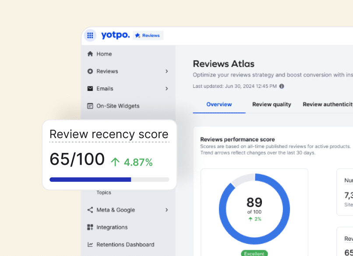353x256 pixels.
Task: Expand the Reviews sidebar chevron
Action: click(x=167, y=71)
